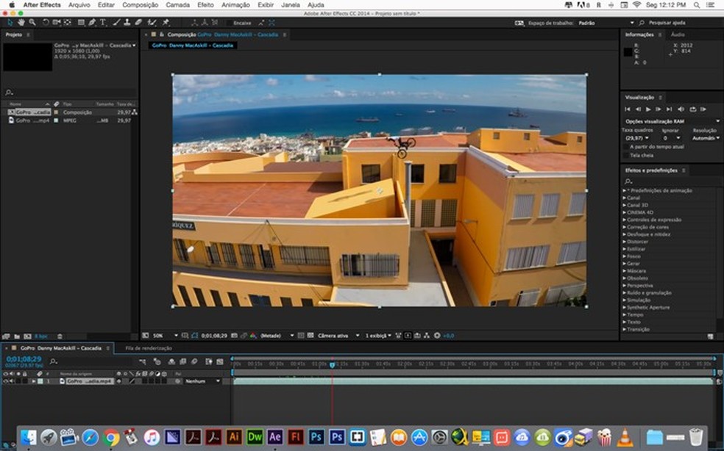This screenshot has height=451, width=724.
Task: Select the Zoom magnifier tool
Action: click(33, 23)
